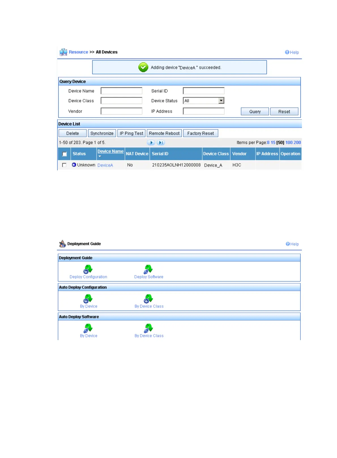The height and width of the screenshot is (458, 337).
Task: Click the Vendor input field
Action: [121, 111]
